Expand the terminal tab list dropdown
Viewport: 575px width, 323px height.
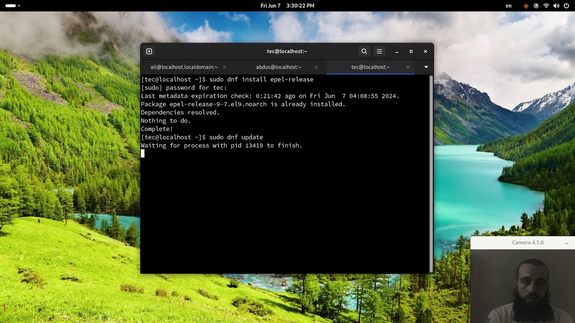point(426,67)
